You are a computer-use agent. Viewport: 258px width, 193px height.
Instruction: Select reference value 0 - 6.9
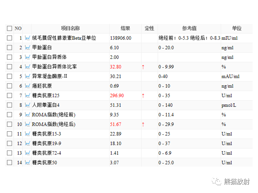click(x=165, y=153)
